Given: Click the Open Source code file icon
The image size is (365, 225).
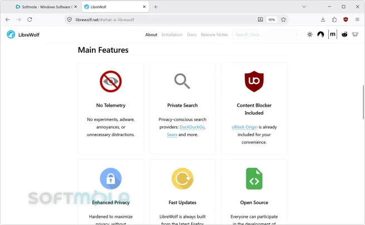Looking at the screenshot, I should pos(254,178).
